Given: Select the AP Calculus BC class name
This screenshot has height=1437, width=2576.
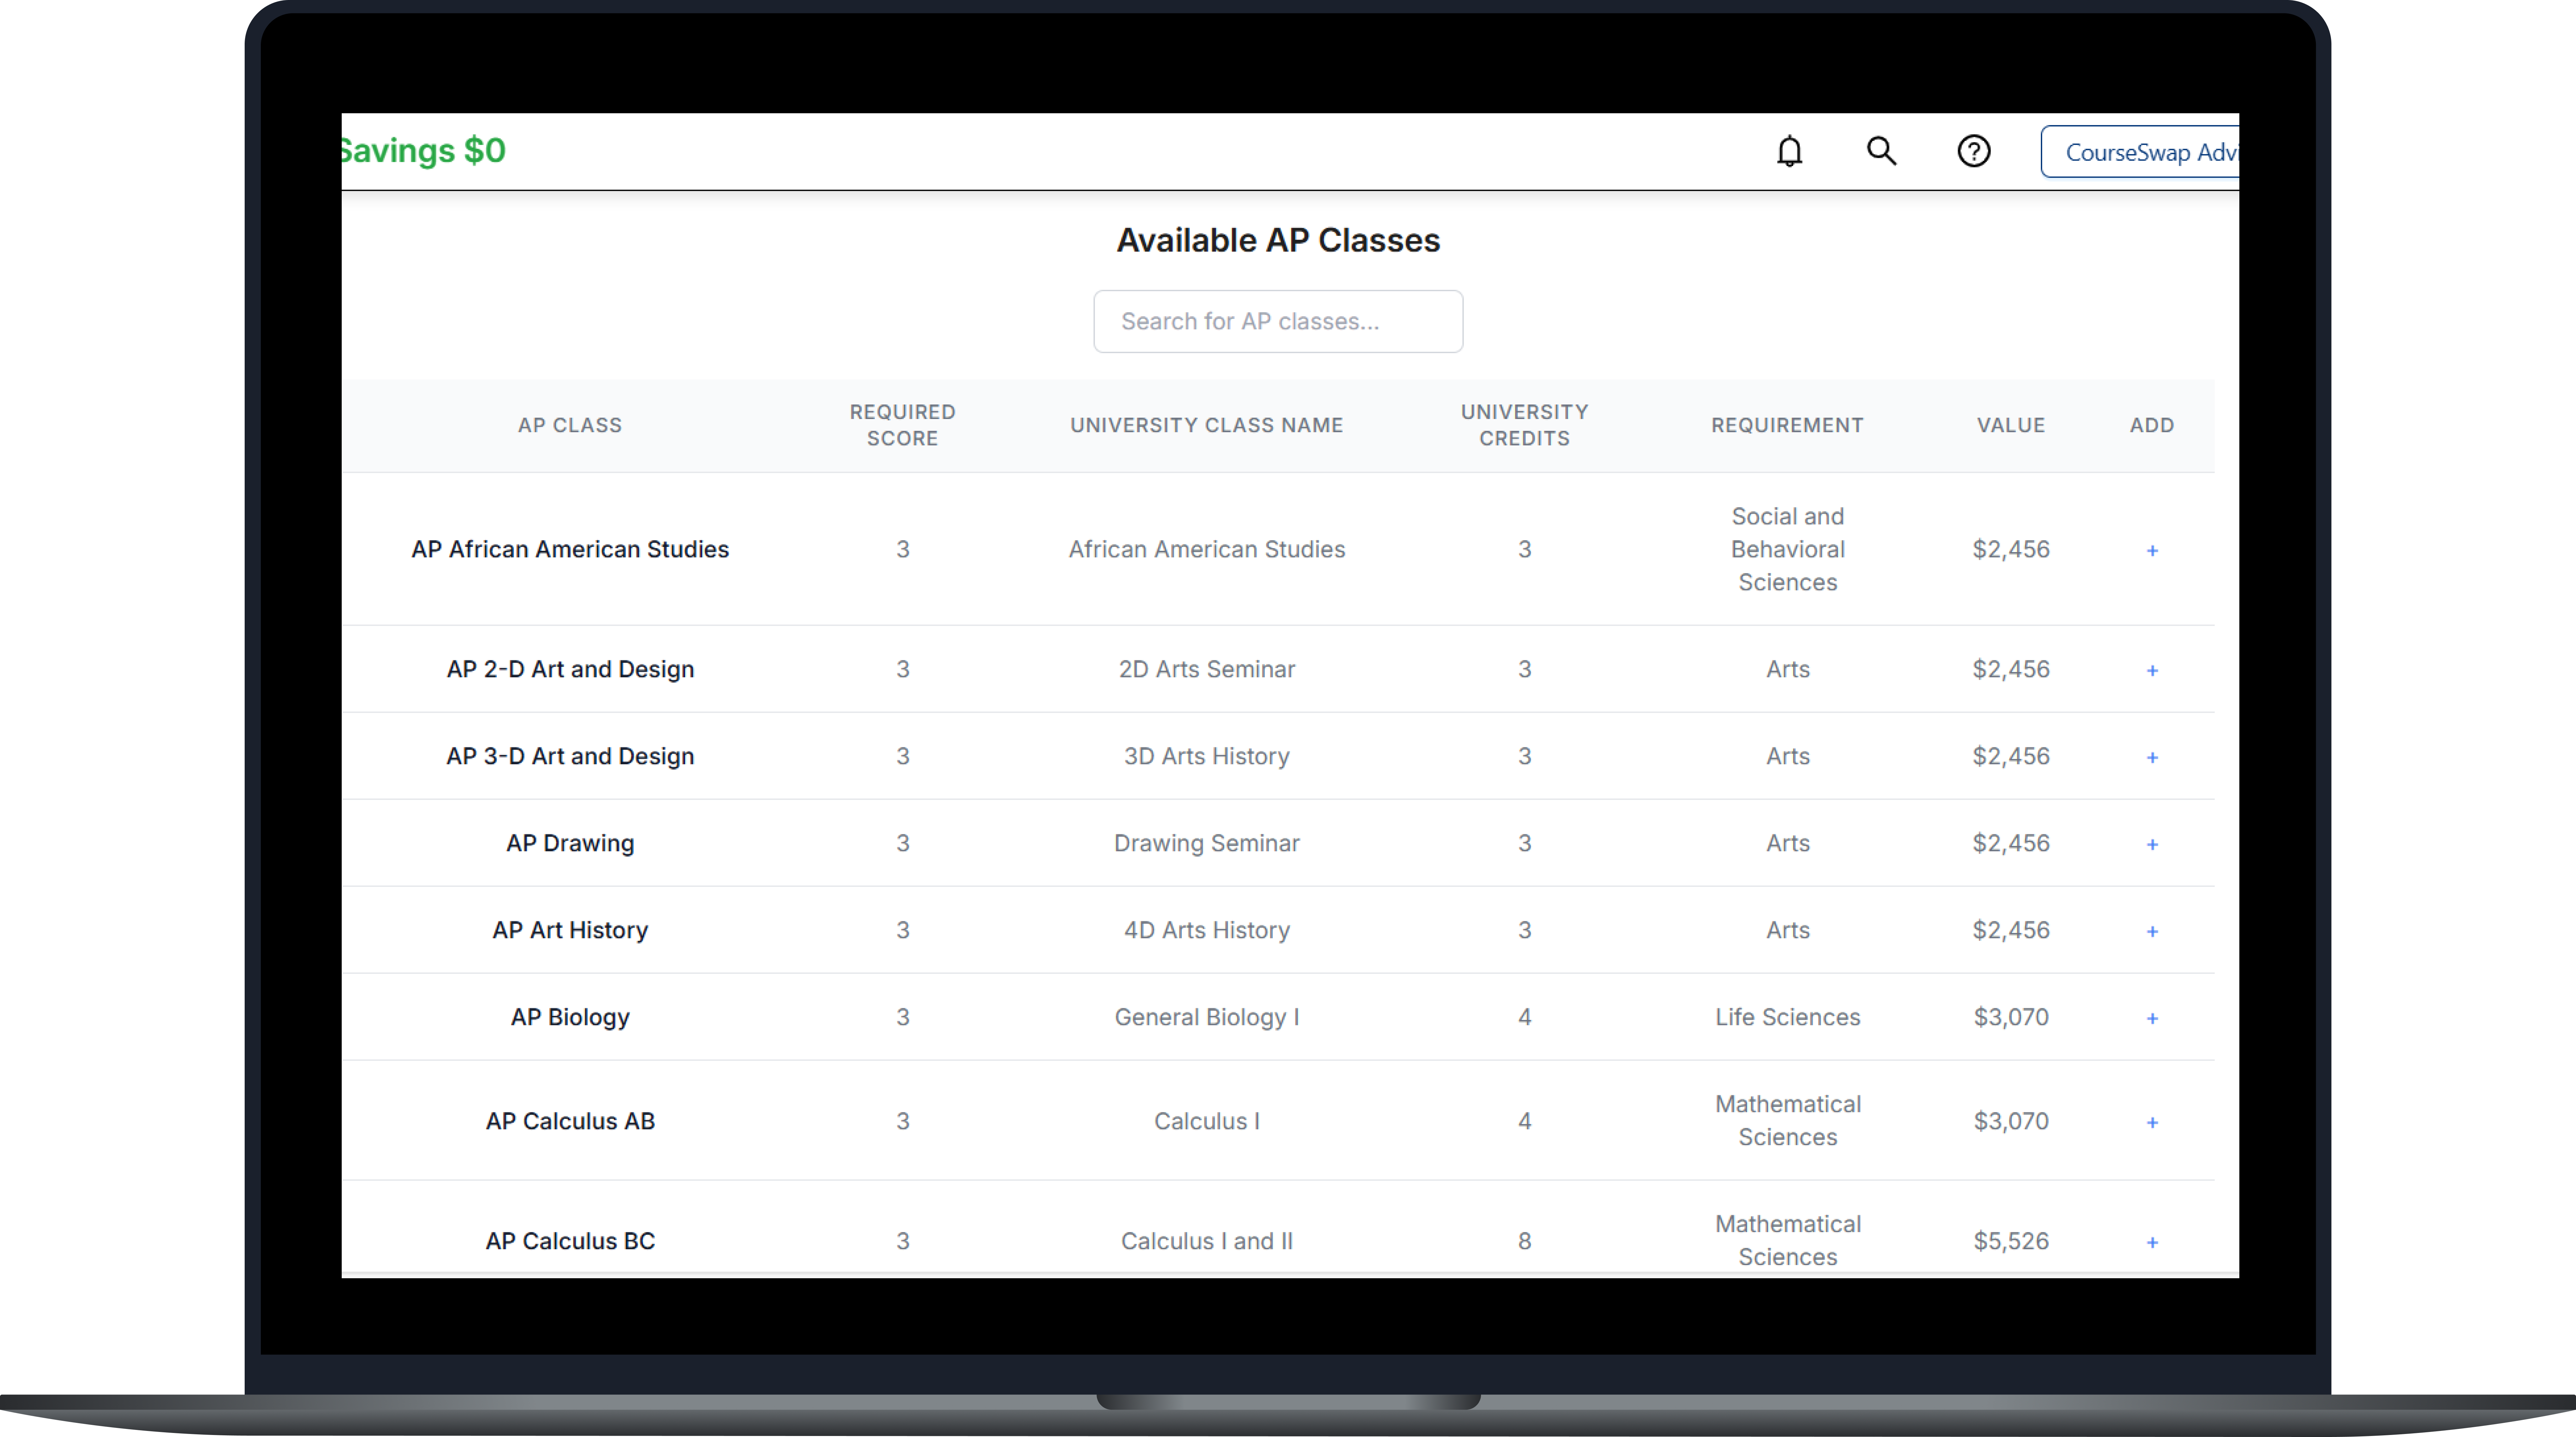Looking at the screenshot, I should click(570, 1241).
